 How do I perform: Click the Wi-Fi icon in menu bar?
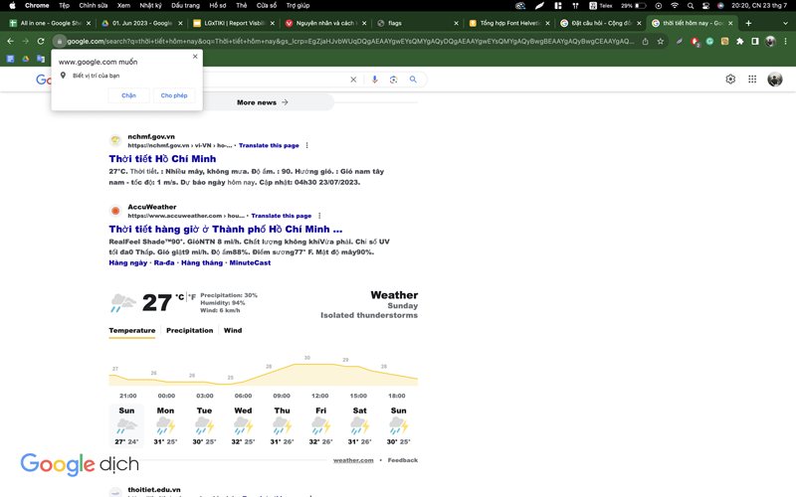675,6
